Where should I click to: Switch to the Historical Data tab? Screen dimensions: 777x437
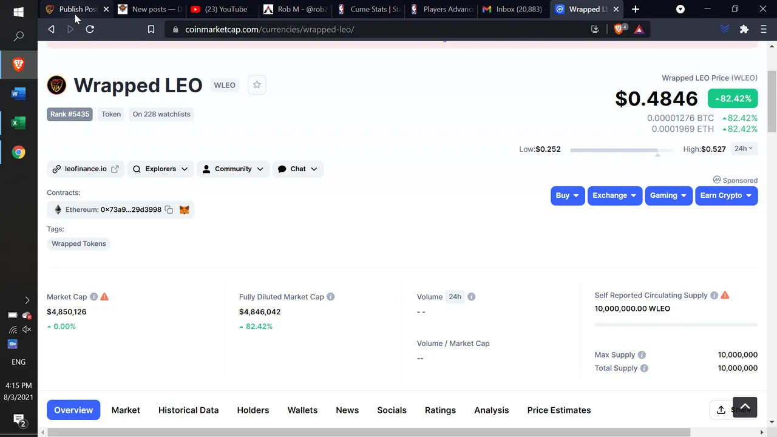pyautogui.click(x=188, y=410)
